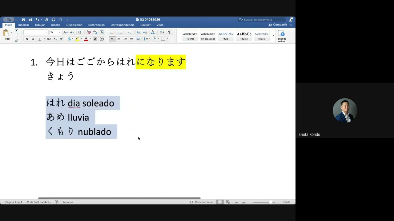Apply a character border
The height and width of the screenshot is (221, 394).
click(x=102, y=32)
